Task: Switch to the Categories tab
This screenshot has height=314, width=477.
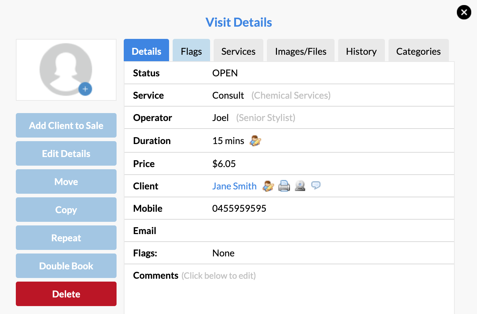Action: [x=418, y=51]
